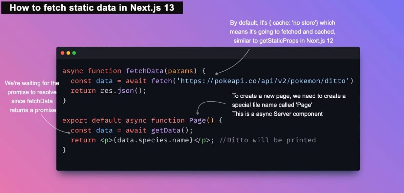Click the green dot in code window header
The image size is (404, 193).
74,53
